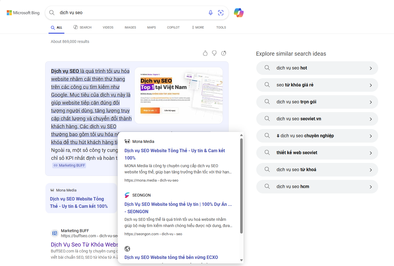
Task: Expand 'thiết kế web seoviet' chevron
Action: click(371, 153)
